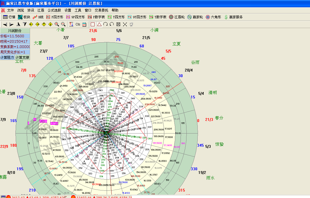Zoom in with the magnifier-plus icon
Screen dimensions: 310x198
57,24
